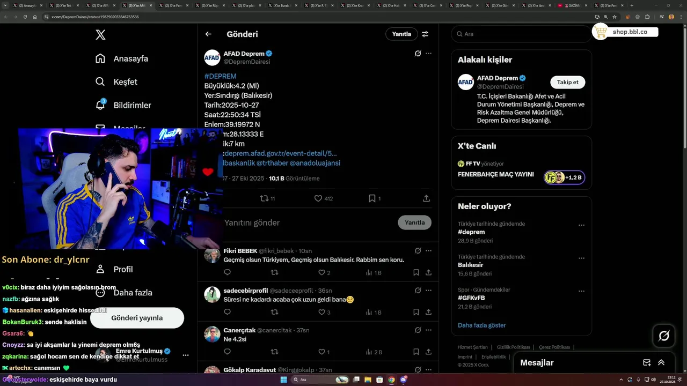Click the #DEPREM hashtag in the post
This screenshot has width=687, height=386.
[x=220, y=76]
